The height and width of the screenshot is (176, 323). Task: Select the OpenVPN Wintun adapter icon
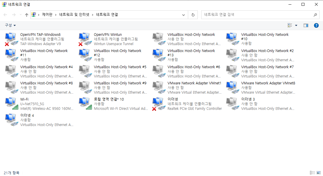pos(85,39)
